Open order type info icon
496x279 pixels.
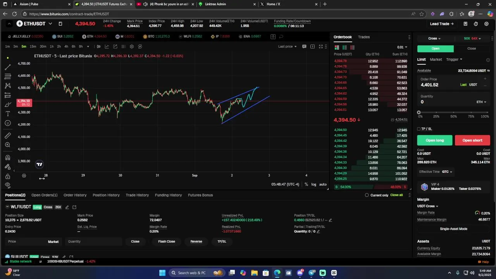tap(488, 60)
